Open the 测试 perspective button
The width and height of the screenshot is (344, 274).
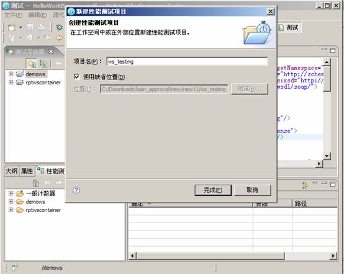289,28
